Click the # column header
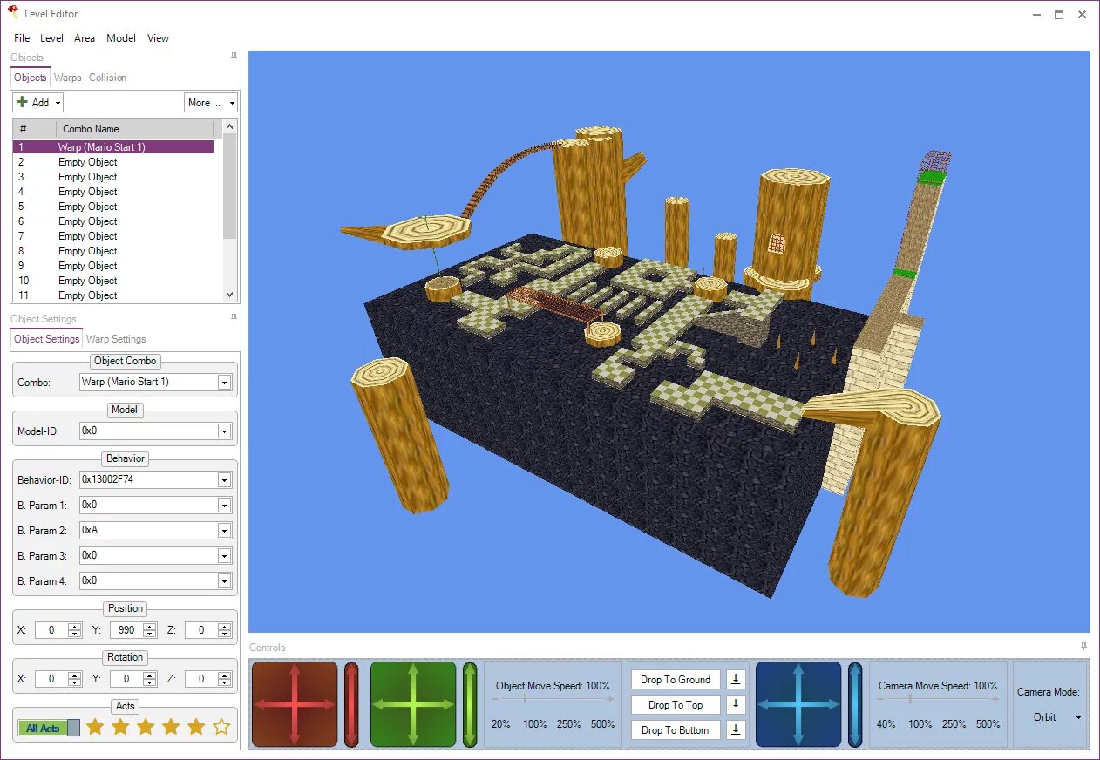The image size is (1100, 760). click(35, 128)
